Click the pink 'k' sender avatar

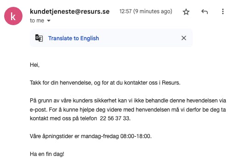click(13, 16)
